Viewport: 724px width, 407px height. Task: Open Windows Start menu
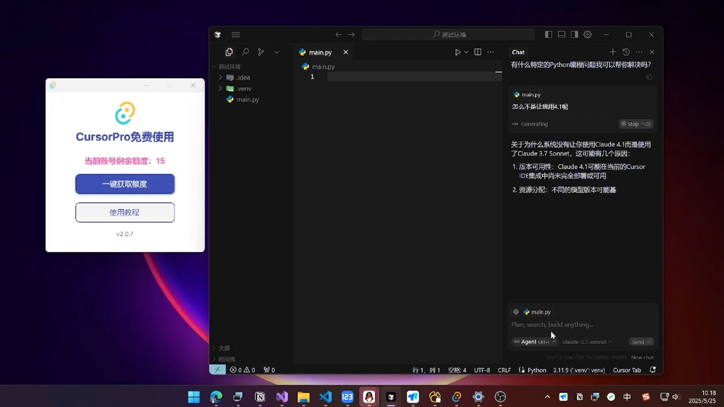(x=194, y=397)
